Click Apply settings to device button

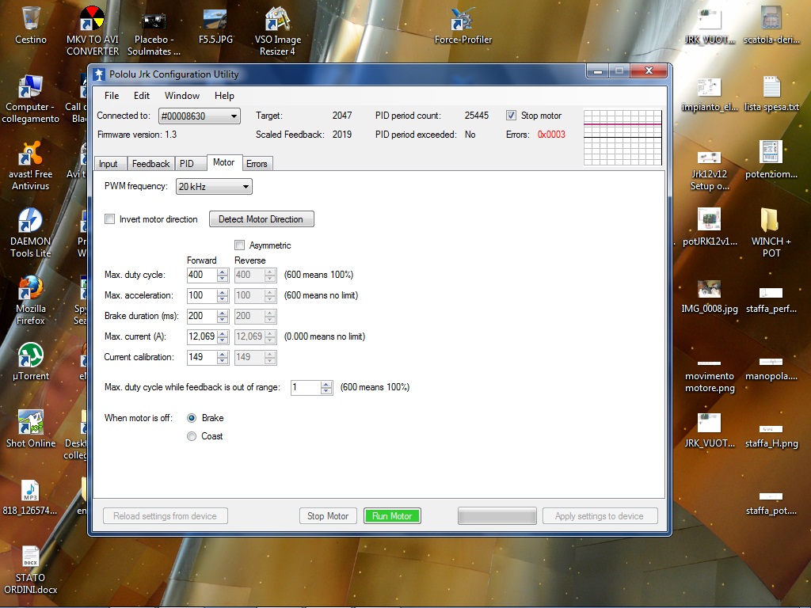tap(600, 516)
